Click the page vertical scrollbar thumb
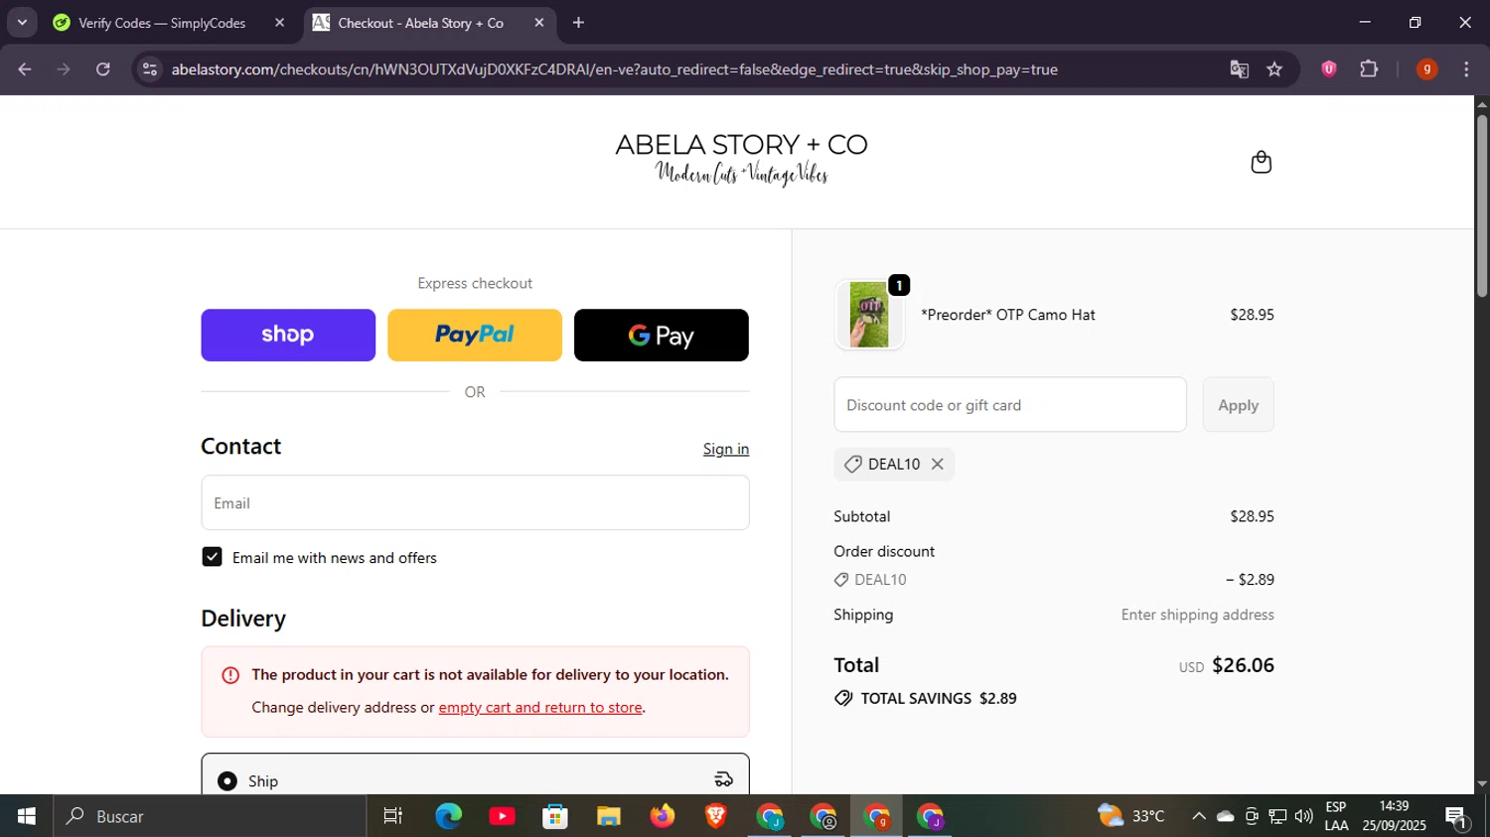The width and height of the screenshot is (1490, 837). tap(1482, 206)
